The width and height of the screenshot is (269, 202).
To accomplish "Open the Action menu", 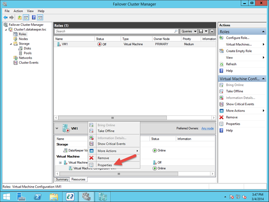I will pyautogui.click(x=18, y=11).
